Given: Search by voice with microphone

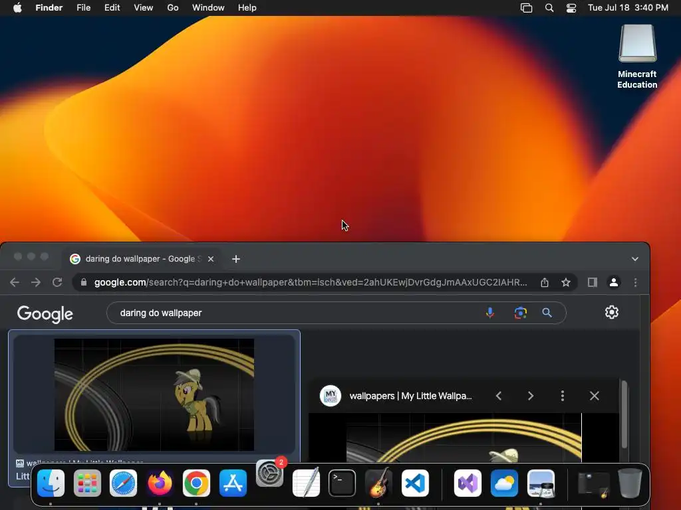Looking at the screenshot, I should [490, 313].
